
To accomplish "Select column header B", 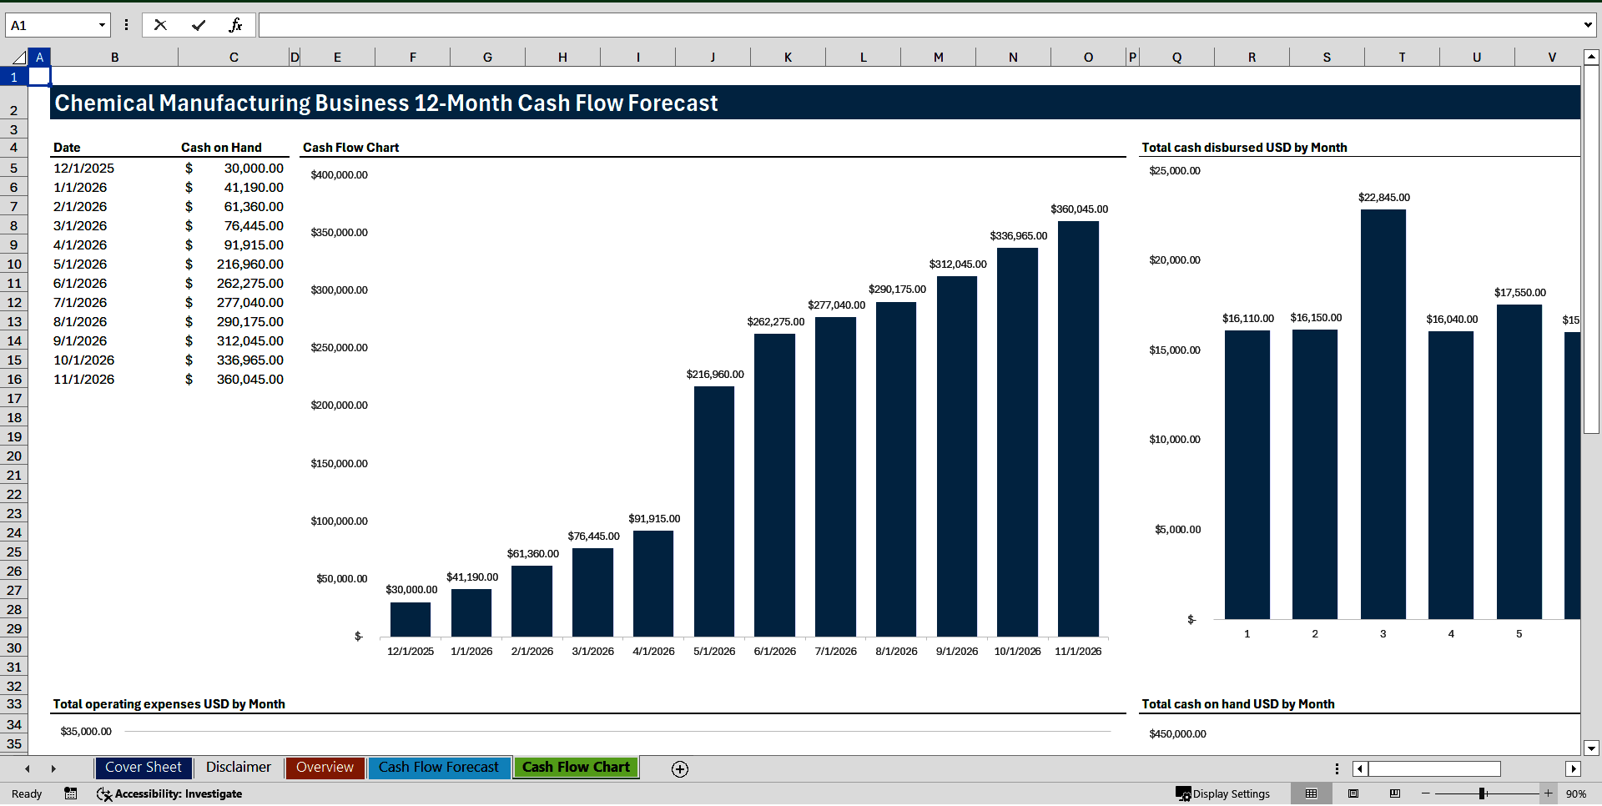I will click(114, 57).
